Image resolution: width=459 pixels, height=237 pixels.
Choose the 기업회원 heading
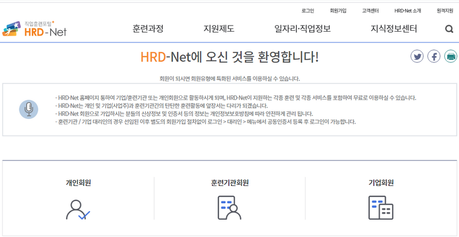pos(381,183)
